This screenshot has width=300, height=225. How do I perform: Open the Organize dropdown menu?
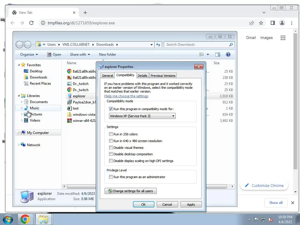[29, 54]
